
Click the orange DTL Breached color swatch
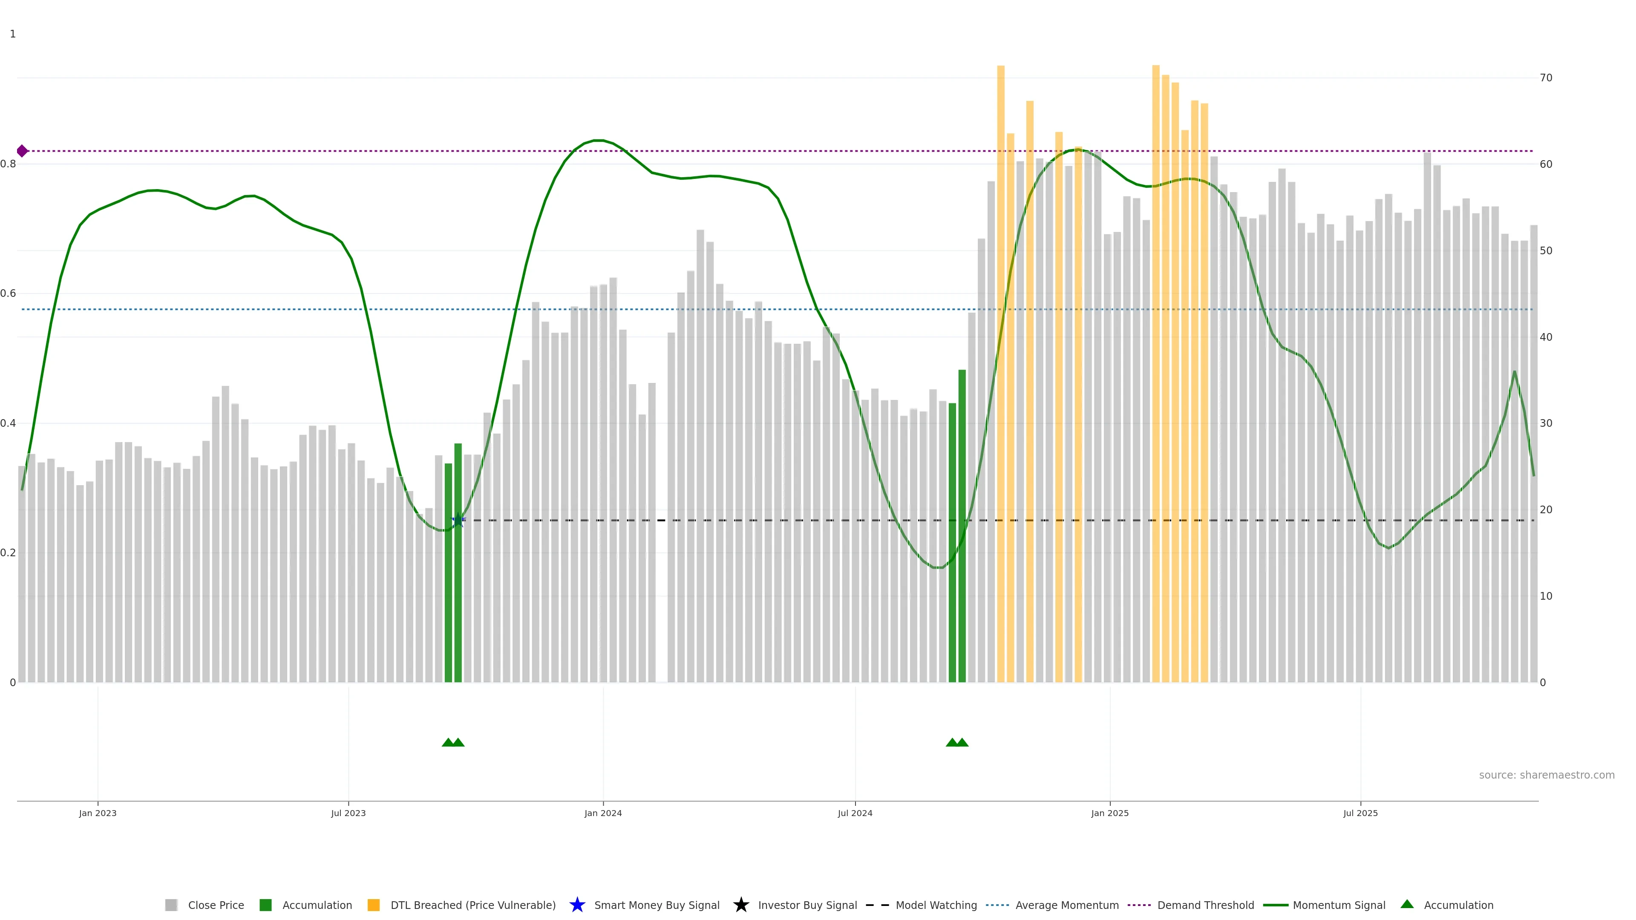coord(374,906)
